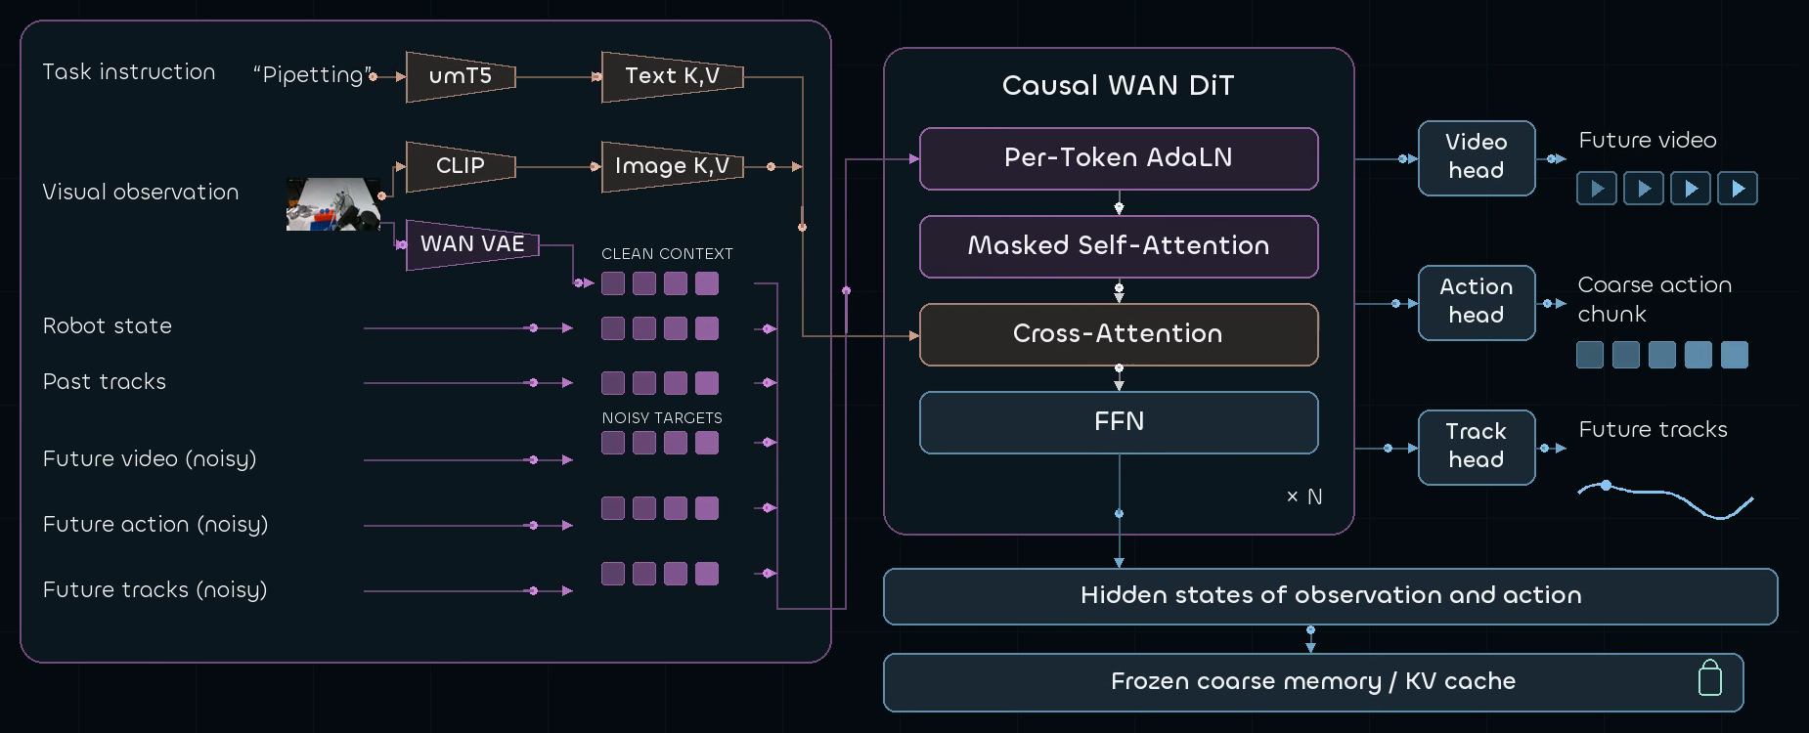1809x733 pixels.
Task: Click the lock icon on the KV cache bar
Action: pyautogui.click(x=1709, y=678)
